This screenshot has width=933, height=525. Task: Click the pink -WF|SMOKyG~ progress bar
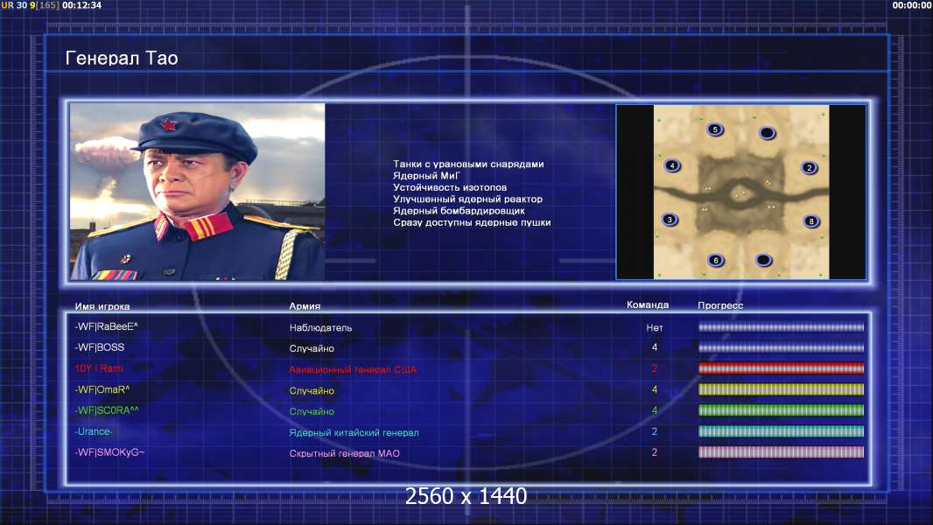pos(781,452)
